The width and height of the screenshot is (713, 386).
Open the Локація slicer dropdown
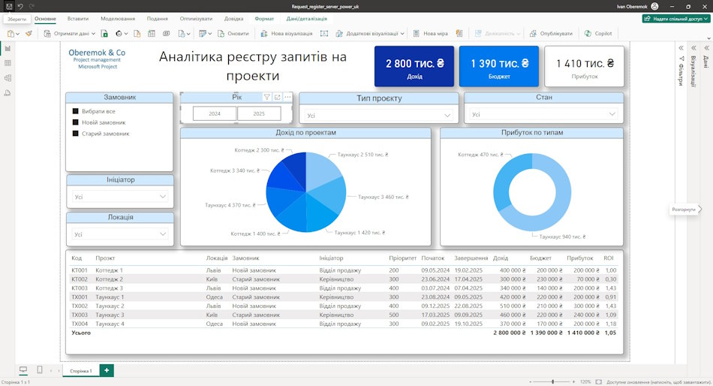pos(120,234)
